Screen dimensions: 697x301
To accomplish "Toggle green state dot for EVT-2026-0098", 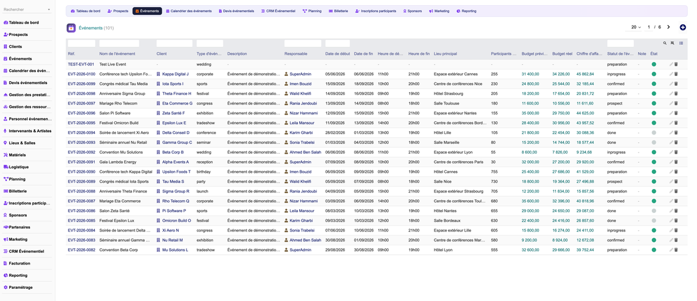I will click(653, 94).
